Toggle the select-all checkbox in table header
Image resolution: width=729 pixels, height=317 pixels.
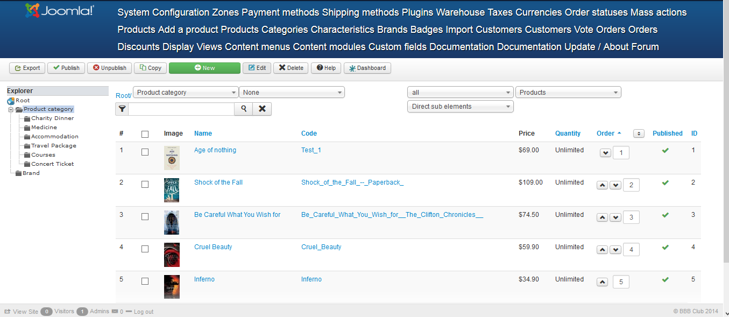(145, 134)
